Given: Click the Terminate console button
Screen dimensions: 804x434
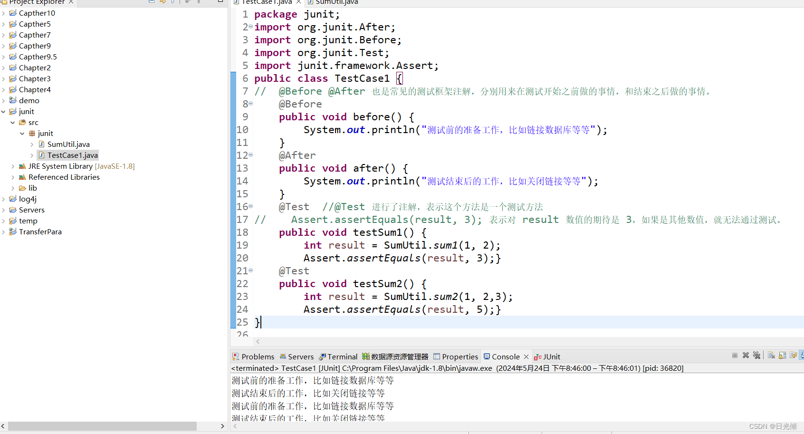Looking at the screenshot, I should tap(735, 356).
